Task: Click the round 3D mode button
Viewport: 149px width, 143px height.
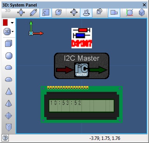Action: pos(7,31)
